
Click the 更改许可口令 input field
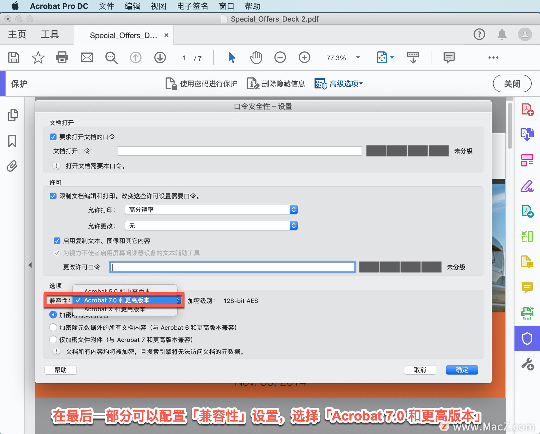(x=232, y=267)
